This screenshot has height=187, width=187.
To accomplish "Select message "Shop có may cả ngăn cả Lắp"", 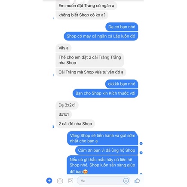I will pyautogui.click(x=101, y=36).
